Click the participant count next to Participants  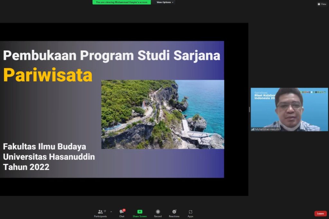pos(105,211)
